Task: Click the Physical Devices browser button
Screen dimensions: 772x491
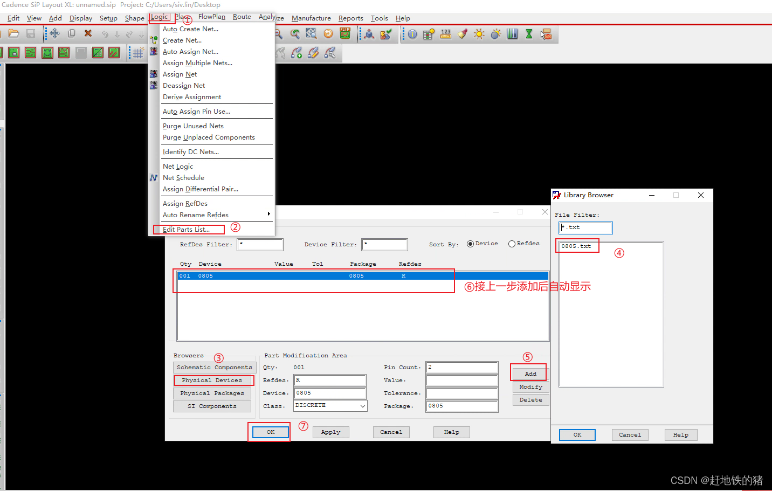Action: point(212,381)
